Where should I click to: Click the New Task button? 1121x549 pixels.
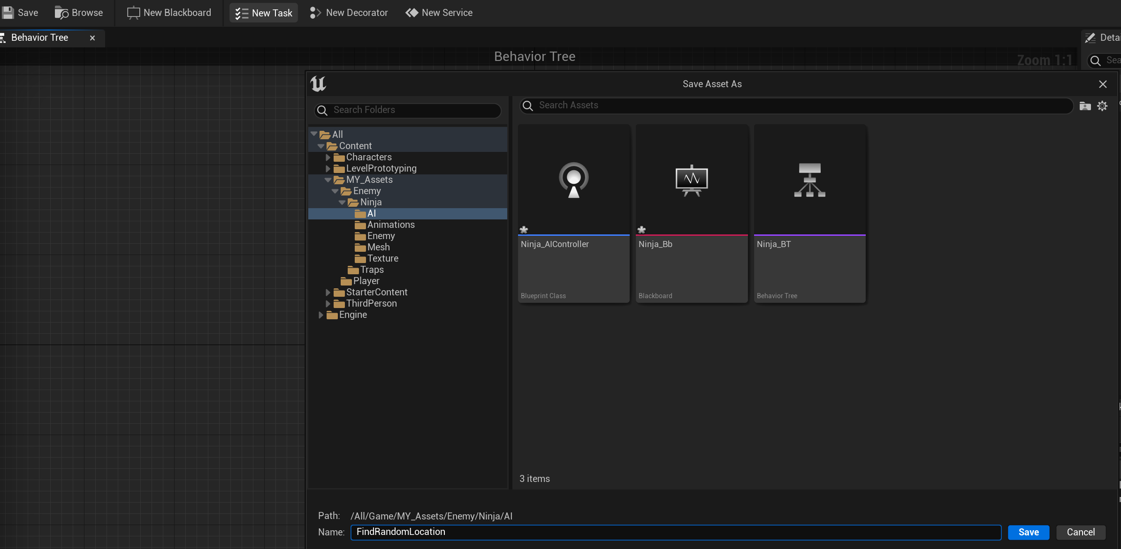pos(264,13)
